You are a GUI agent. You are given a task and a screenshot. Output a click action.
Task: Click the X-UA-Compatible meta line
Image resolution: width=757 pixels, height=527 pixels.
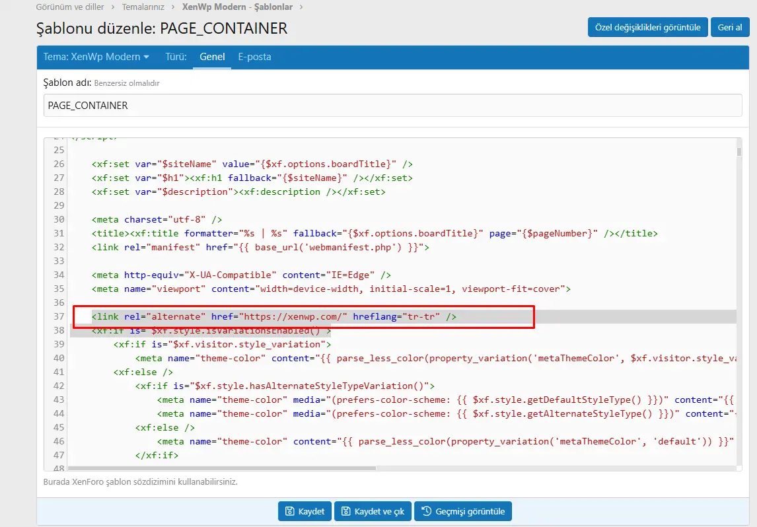[241, 275]
